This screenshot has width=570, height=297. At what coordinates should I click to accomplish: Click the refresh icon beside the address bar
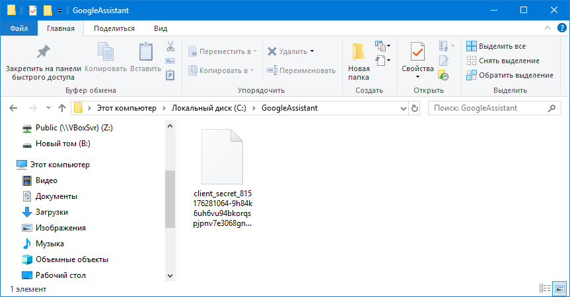414,108
